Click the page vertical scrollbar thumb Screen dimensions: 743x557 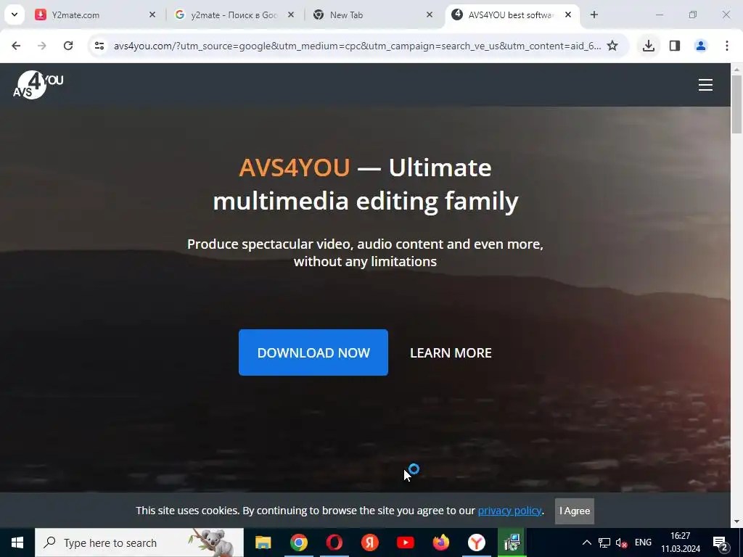(736, 104)
